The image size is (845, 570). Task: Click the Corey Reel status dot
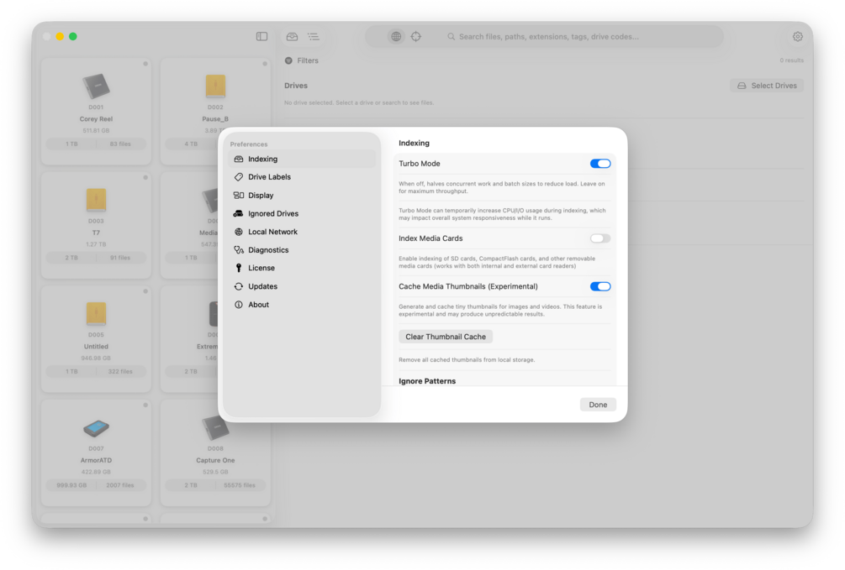tap(145, 64)
